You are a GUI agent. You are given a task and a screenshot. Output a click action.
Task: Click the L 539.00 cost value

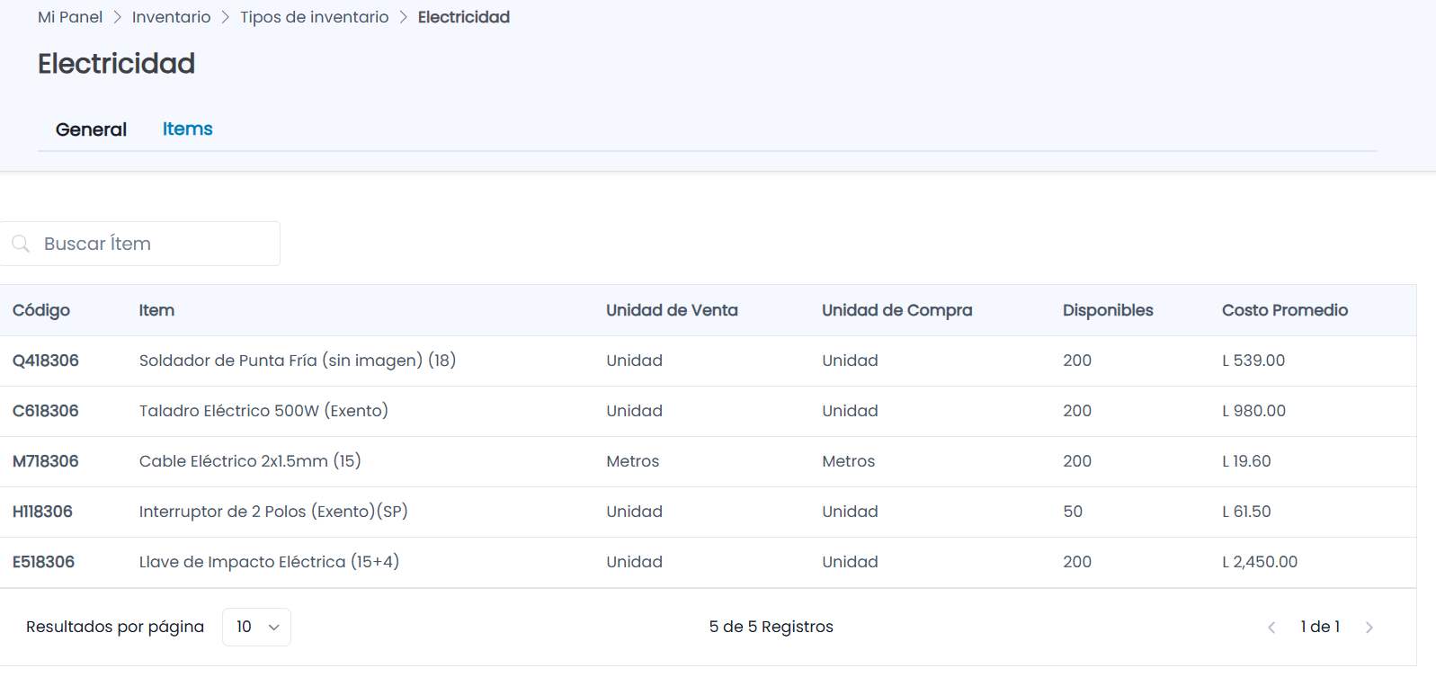coord(1253,361)
